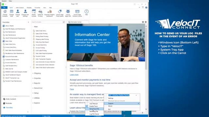Click the Information Center tab icon
Image resolution: width=209 pixels, height=117 pixels.
[69, 22]
